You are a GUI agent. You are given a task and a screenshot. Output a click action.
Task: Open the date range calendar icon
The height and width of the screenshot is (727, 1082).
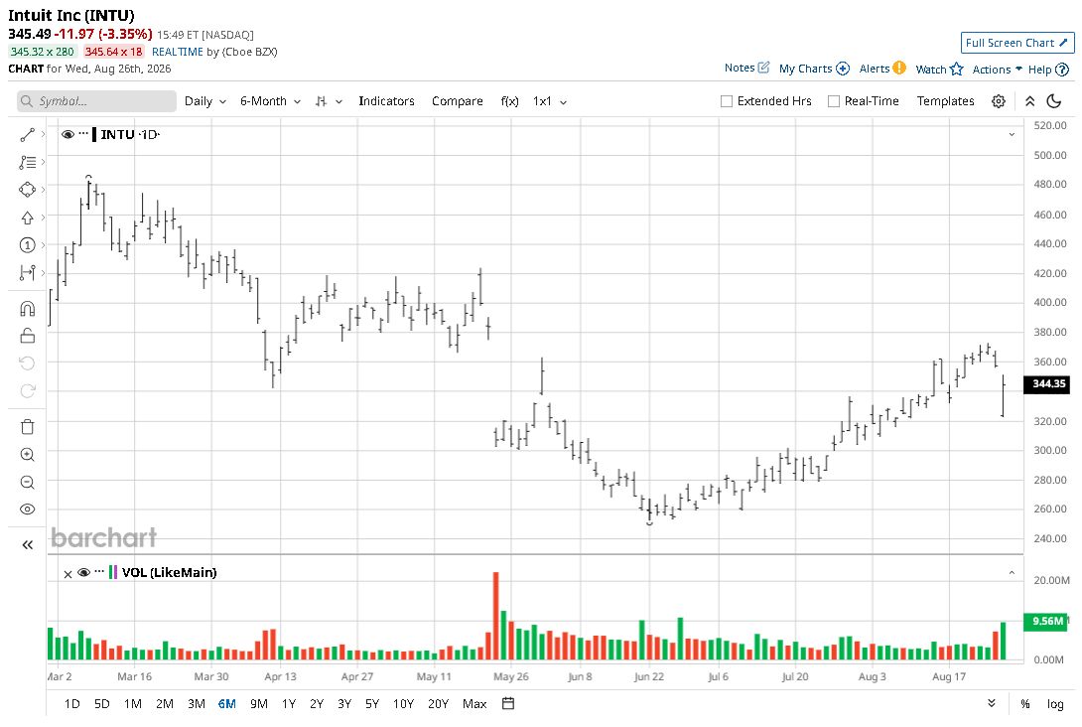508,703
